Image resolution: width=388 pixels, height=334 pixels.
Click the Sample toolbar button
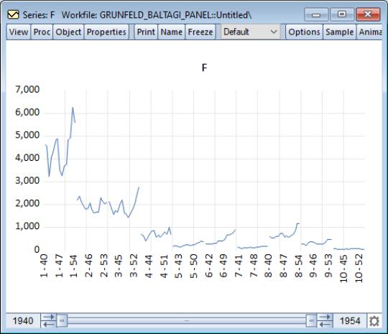(339, 32)
